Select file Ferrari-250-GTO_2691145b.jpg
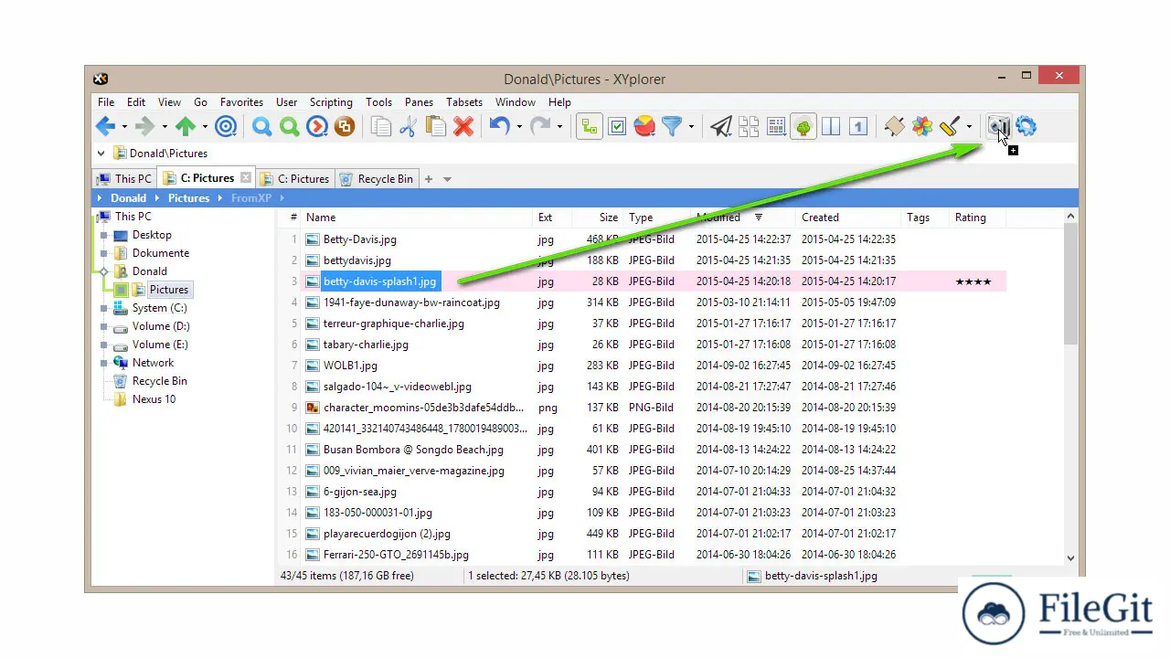 point(396,555)
